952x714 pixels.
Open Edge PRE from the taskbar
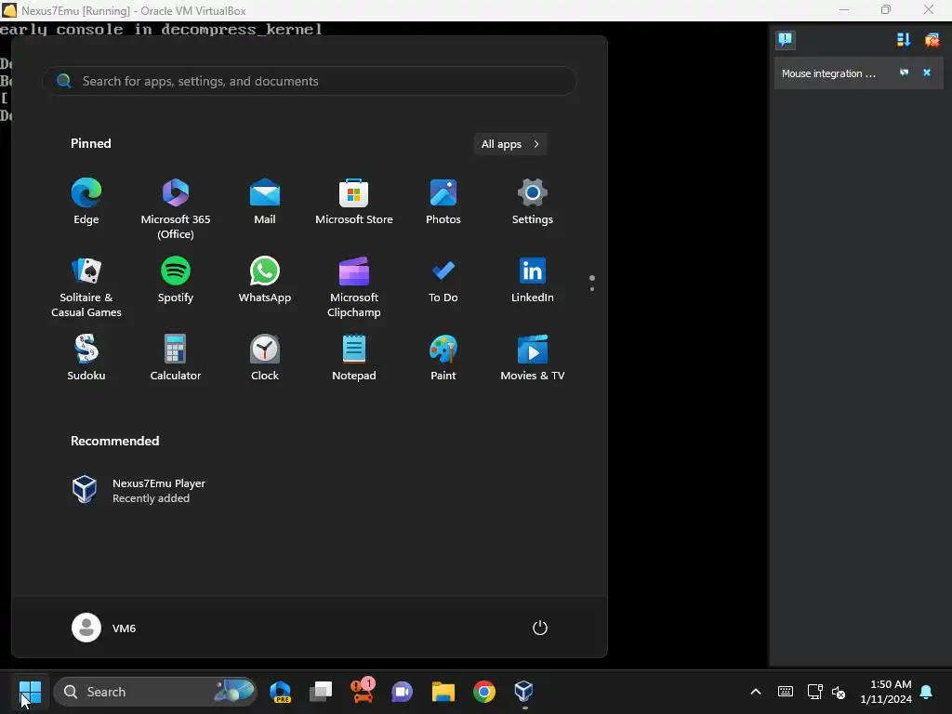280,692
